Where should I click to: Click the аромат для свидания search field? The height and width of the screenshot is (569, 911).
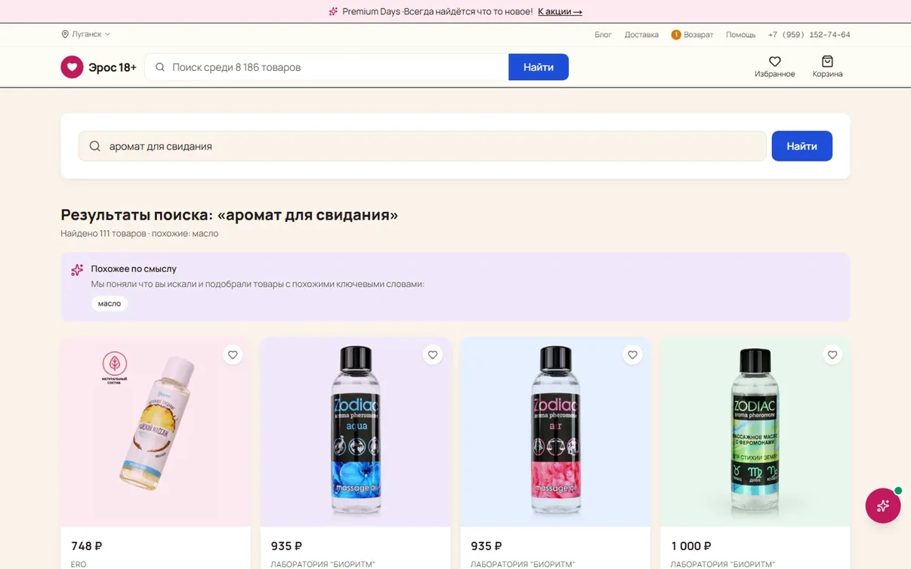point(422,146)
